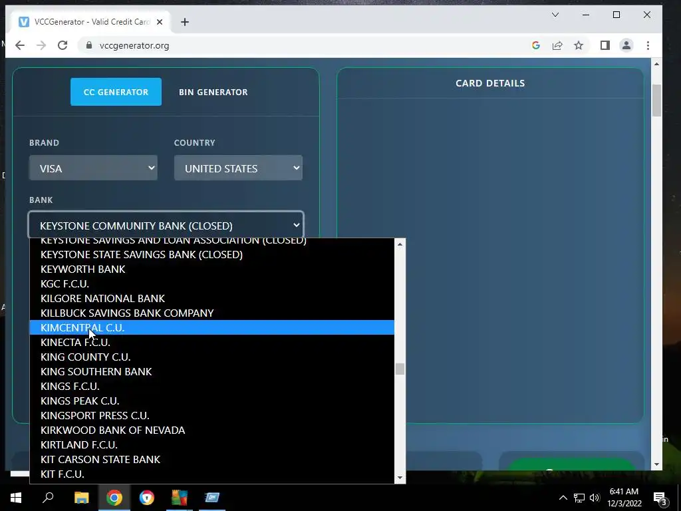The width and height of the screenshot is (681, 511).
Task: Click bank list scroll-down arrow
Action: 400,478
